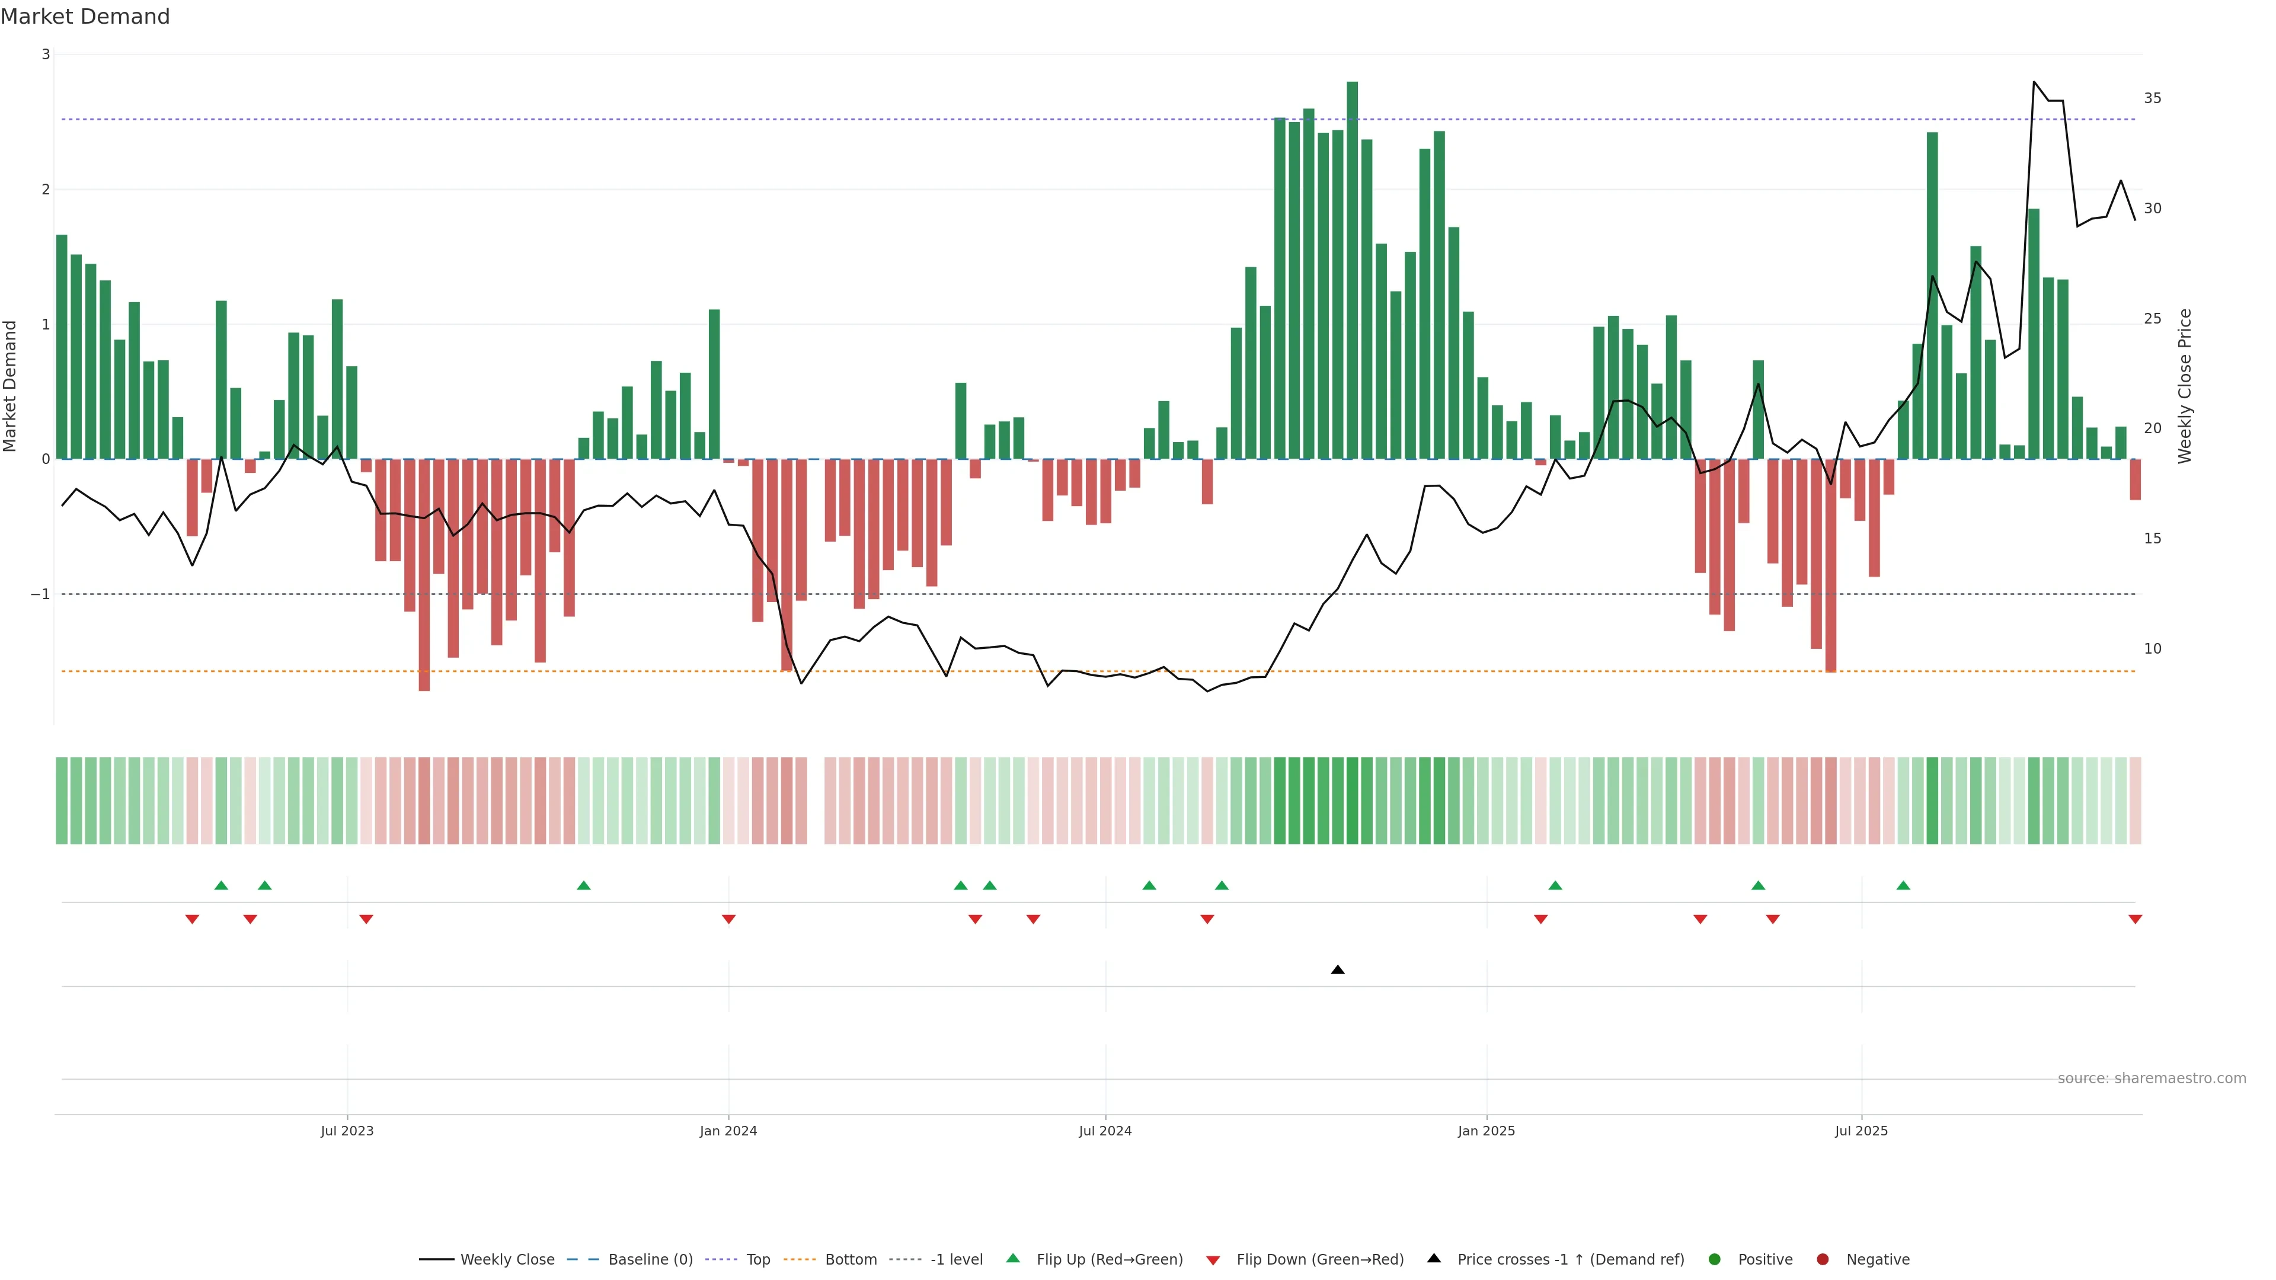Toggle the -1 level legend entry
2276x1280 pixels.
pyautogui.click(x=956, y=1259)
